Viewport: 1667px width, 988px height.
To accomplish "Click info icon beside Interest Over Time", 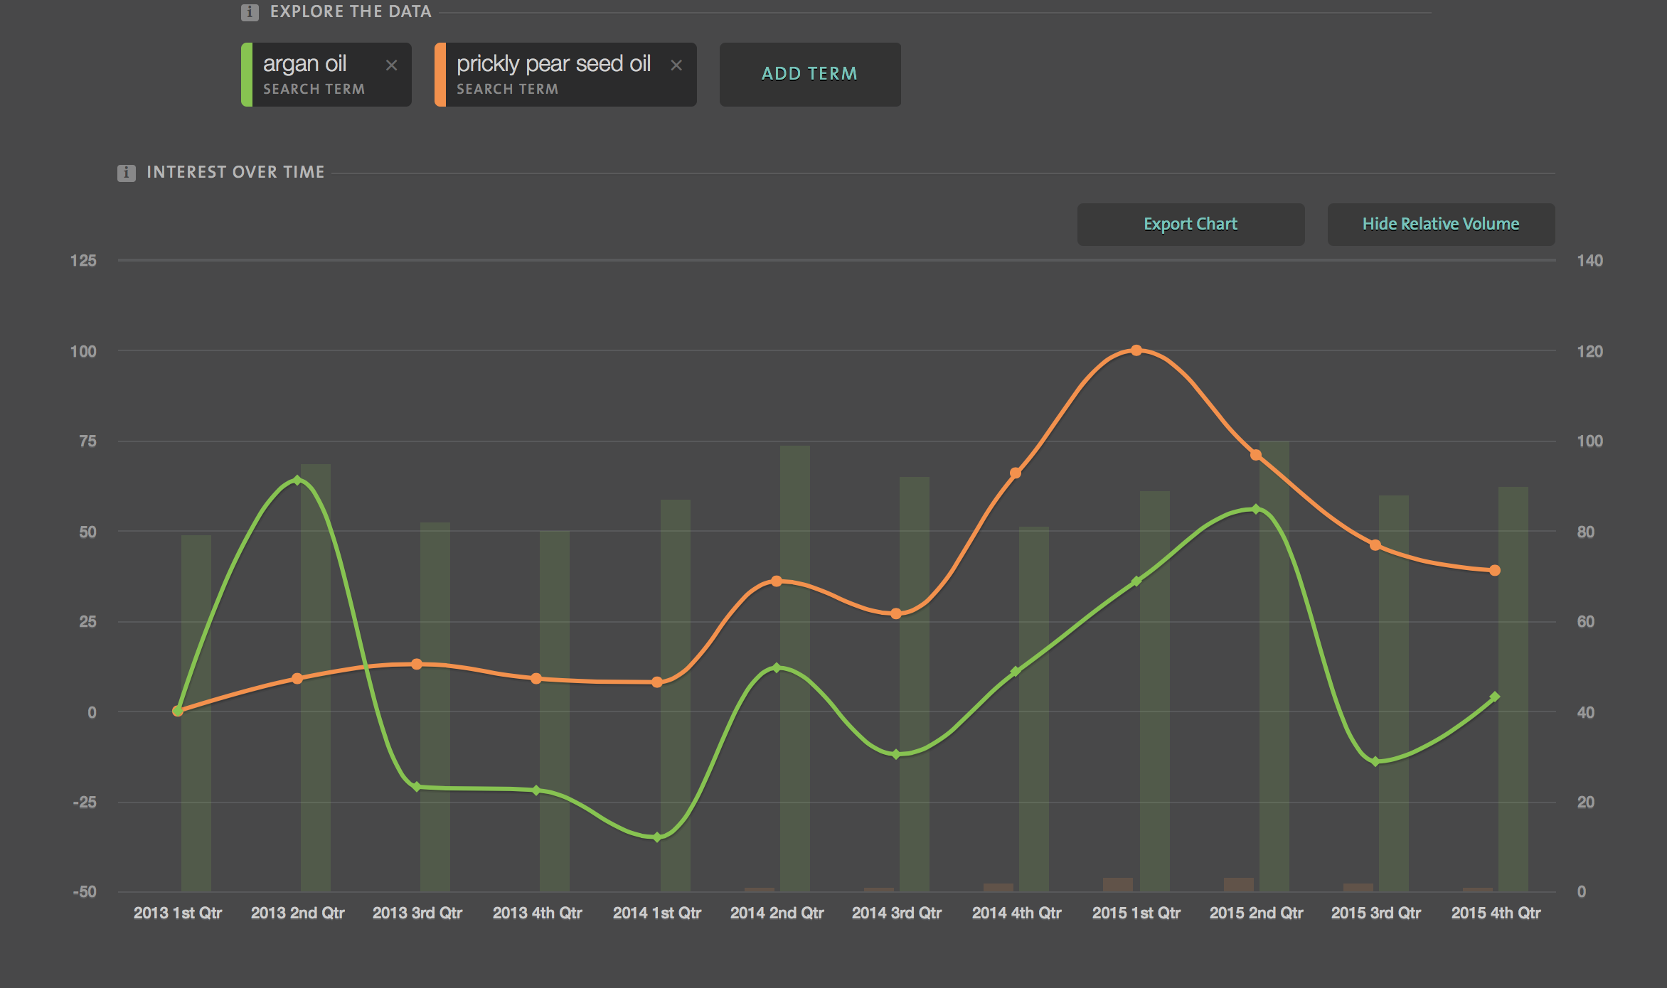I will pyautogui.click(x=127, y=173).
